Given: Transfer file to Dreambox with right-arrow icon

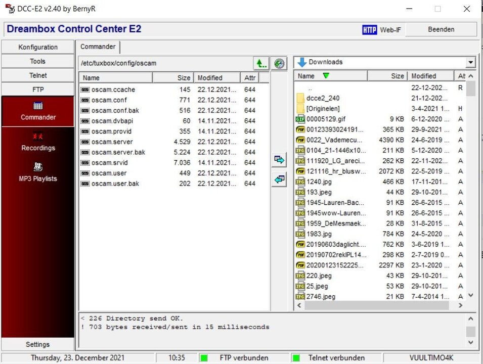Looking at the screenshot, I should [x=279, y=159].
